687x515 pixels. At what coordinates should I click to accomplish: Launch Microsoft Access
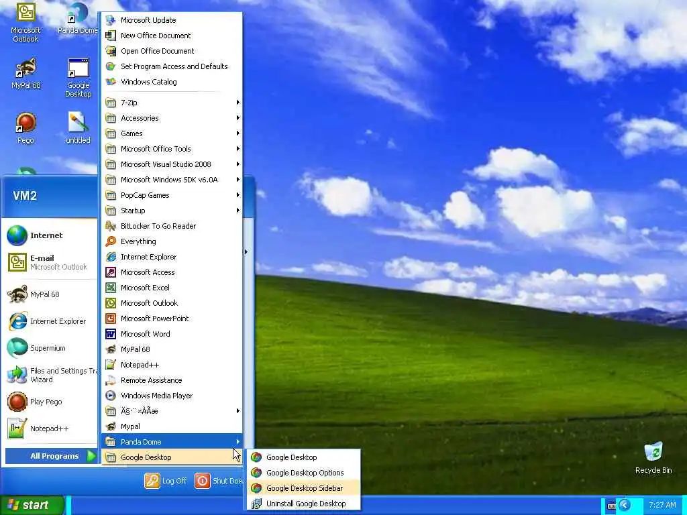tap(172, 272)
